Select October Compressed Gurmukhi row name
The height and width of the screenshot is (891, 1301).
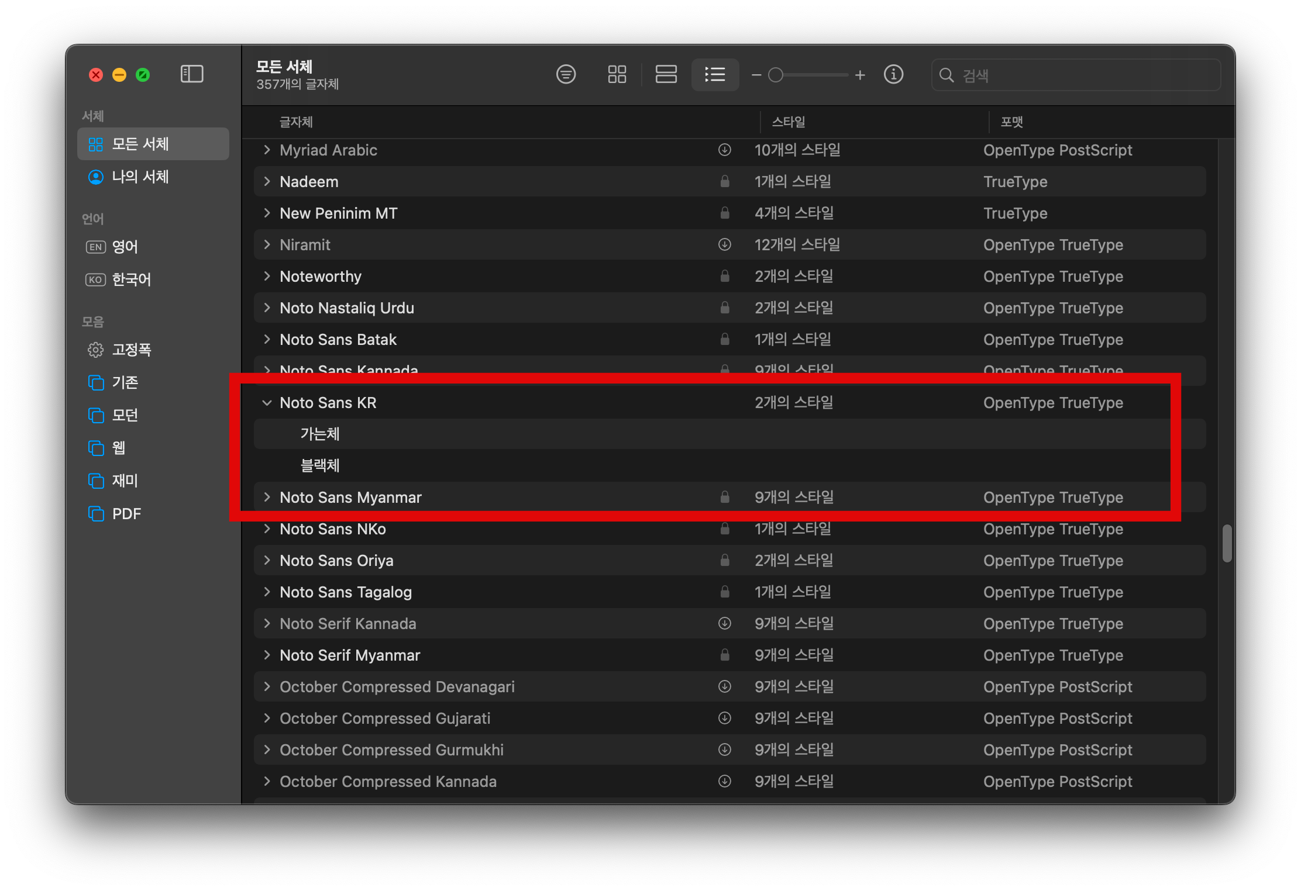[x=391, y=750]
